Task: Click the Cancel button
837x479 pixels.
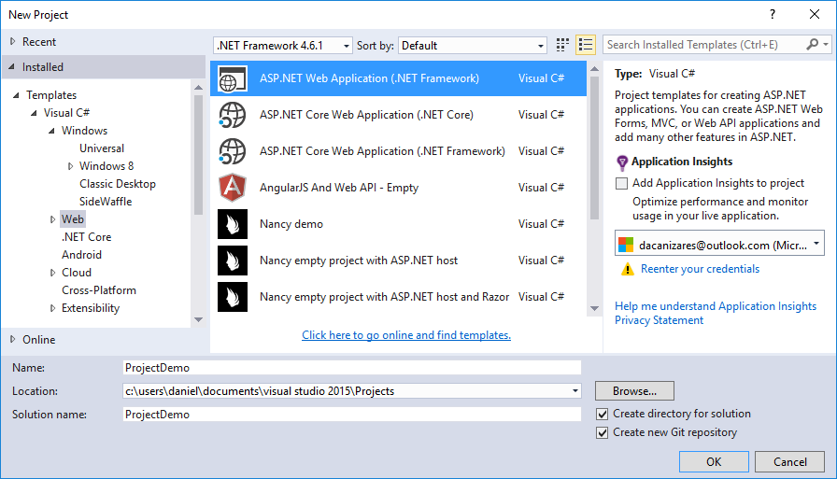Action: (790, 462)
